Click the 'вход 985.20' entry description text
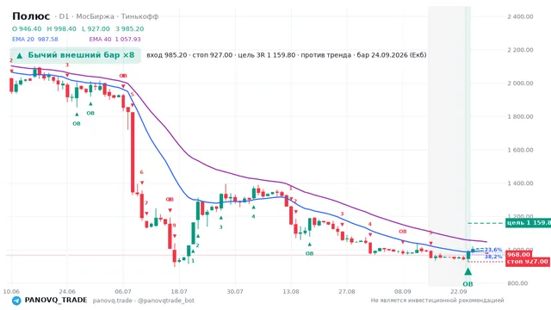 click(x=166, y=55)
